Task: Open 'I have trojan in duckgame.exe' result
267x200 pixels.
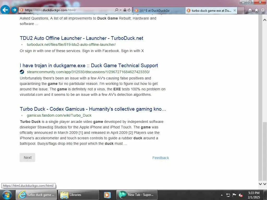Action: (89, 65)
